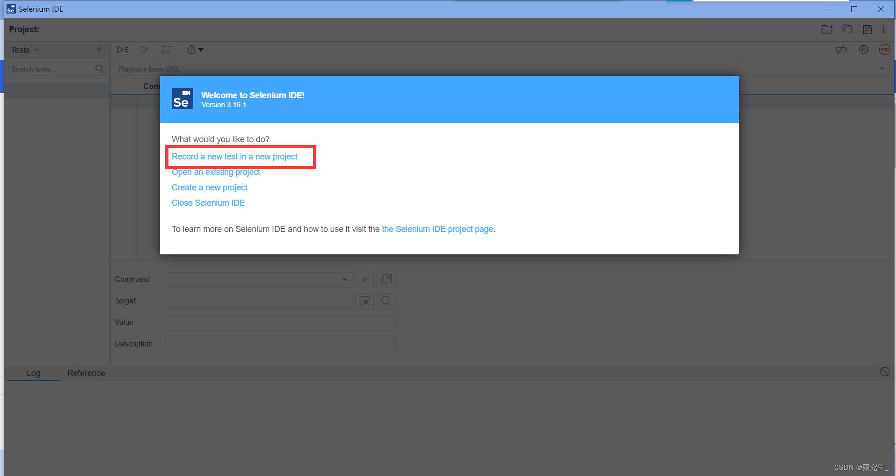Screen dimensions: 896x476
Task: Switch to the Reference tab
Action: 86,373
